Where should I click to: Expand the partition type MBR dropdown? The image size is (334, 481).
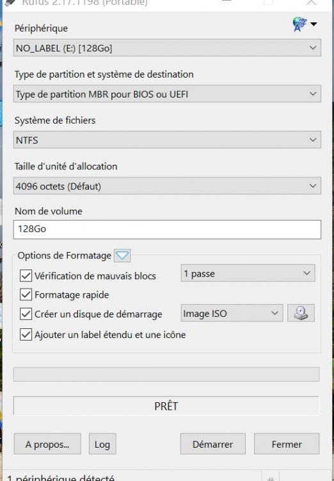167,94
